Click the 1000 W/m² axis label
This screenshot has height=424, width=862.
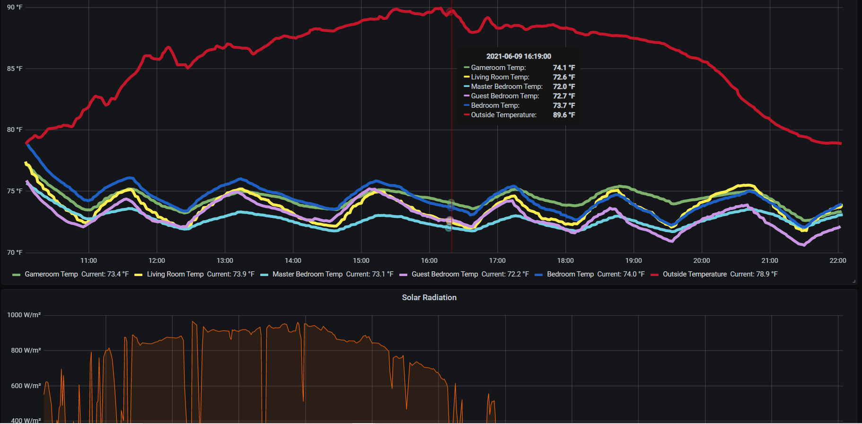(24, 315)
